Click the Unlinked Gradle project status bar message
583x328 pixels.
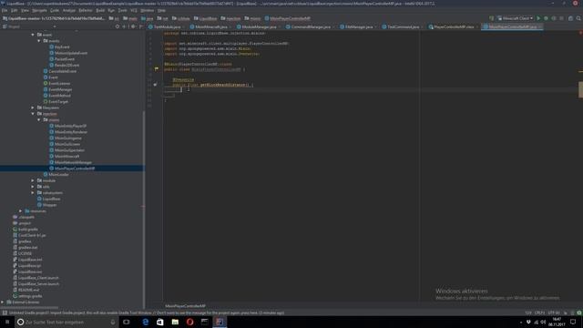(x=147, y=313)
